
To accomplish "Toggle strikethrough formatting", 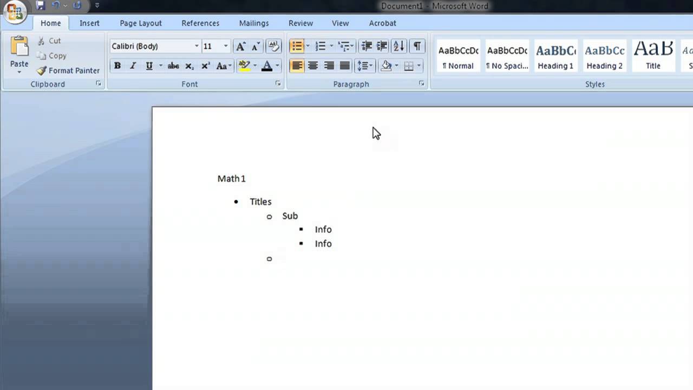I will (x=173, y=66).
